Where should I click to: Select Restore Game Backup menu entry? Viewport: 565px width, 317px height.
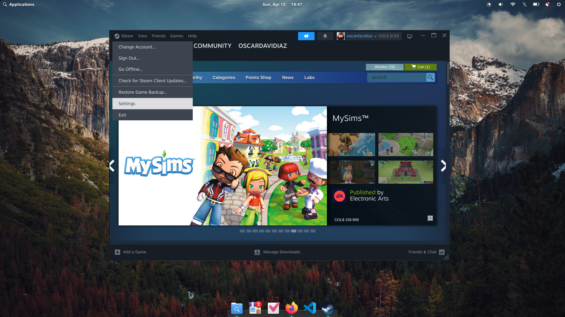pos(152,92)
